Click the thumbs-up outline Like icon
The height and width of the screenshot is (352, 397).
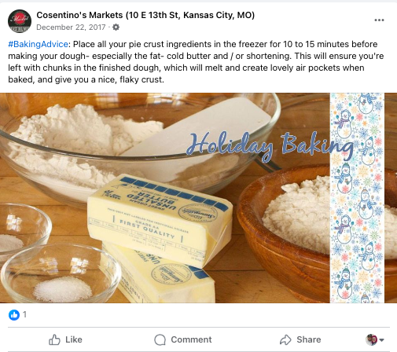[54, 339]
